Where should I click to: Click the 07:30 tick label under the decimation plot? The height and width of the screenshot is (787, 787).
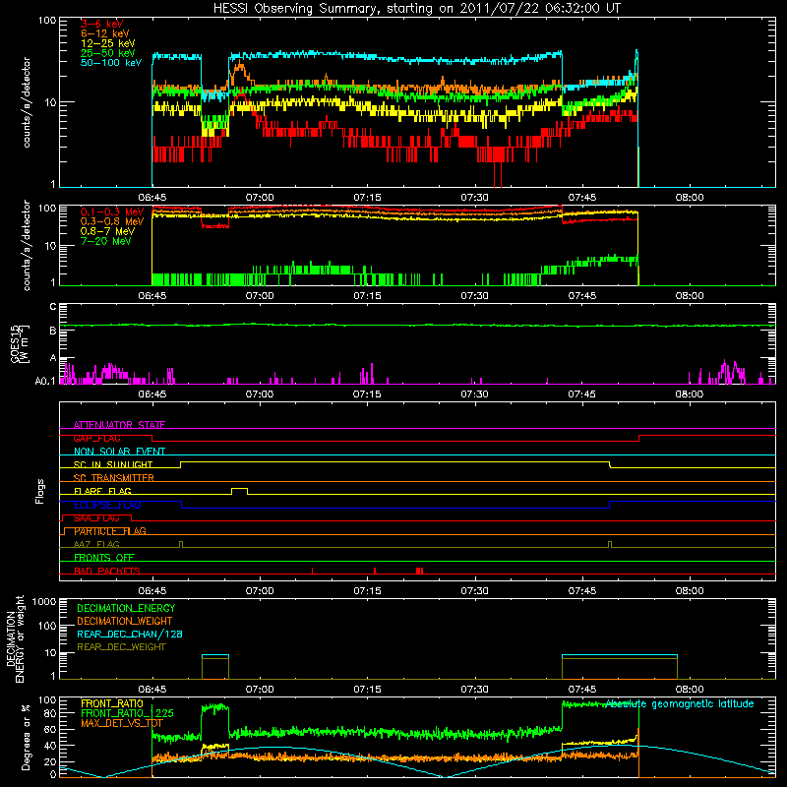pos(475,690)
